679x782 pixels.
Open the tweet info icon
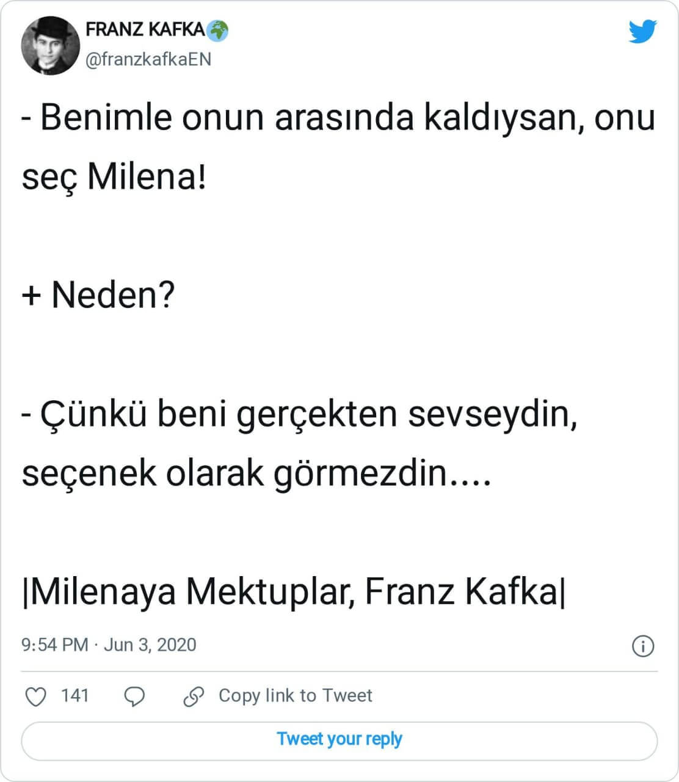click(x=643, y=646)
